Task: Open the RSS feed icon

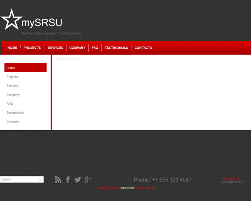Action: point(58,180)
